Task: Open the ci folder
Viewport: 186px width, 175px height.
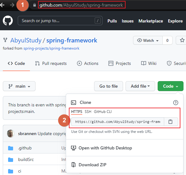Action: 20,171
